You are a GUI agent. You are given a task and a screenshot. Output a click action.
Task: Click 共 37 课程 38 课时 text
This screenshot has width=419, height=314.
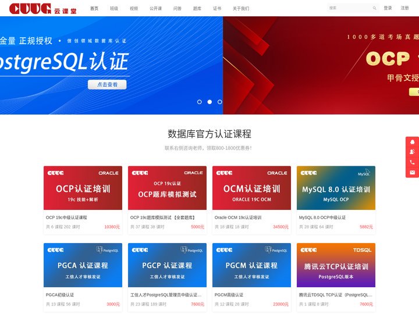[x=147, y=227]
